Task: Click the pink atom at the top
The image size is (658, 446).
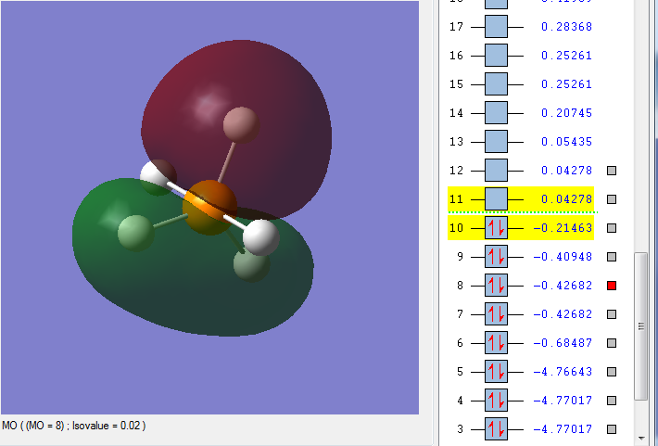Action: 241,125
